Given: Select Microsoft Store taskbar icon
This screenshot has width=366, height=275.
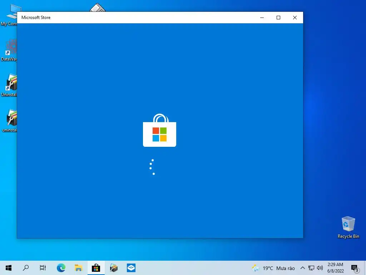Looking at the screenshot, I should pyautogui.click(x=96, y=268).
